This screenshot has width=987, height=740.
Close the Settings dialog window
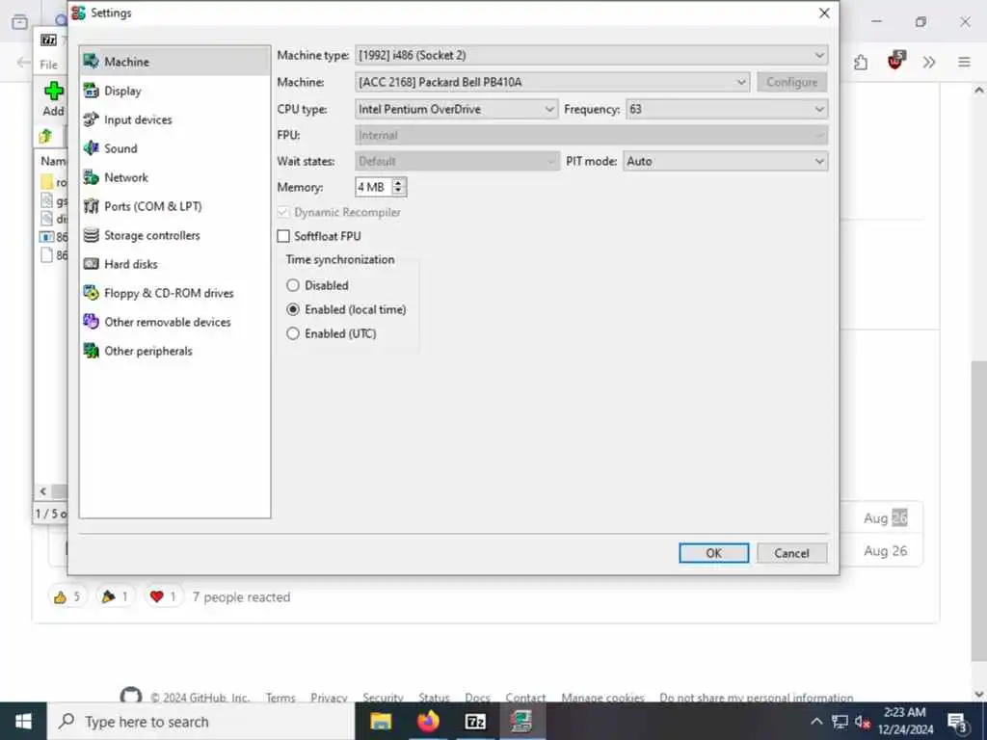(824, 13)
